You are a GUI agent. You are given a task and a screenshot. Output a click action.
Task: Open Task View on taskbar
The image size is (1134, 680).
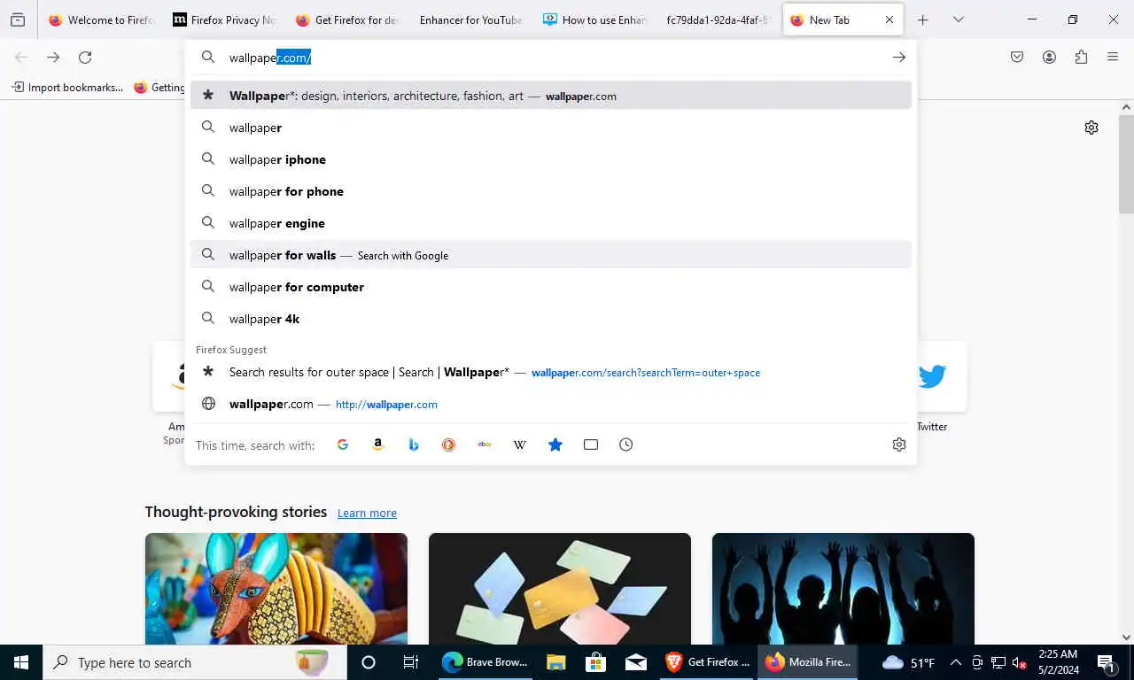(x=411, y=662)
